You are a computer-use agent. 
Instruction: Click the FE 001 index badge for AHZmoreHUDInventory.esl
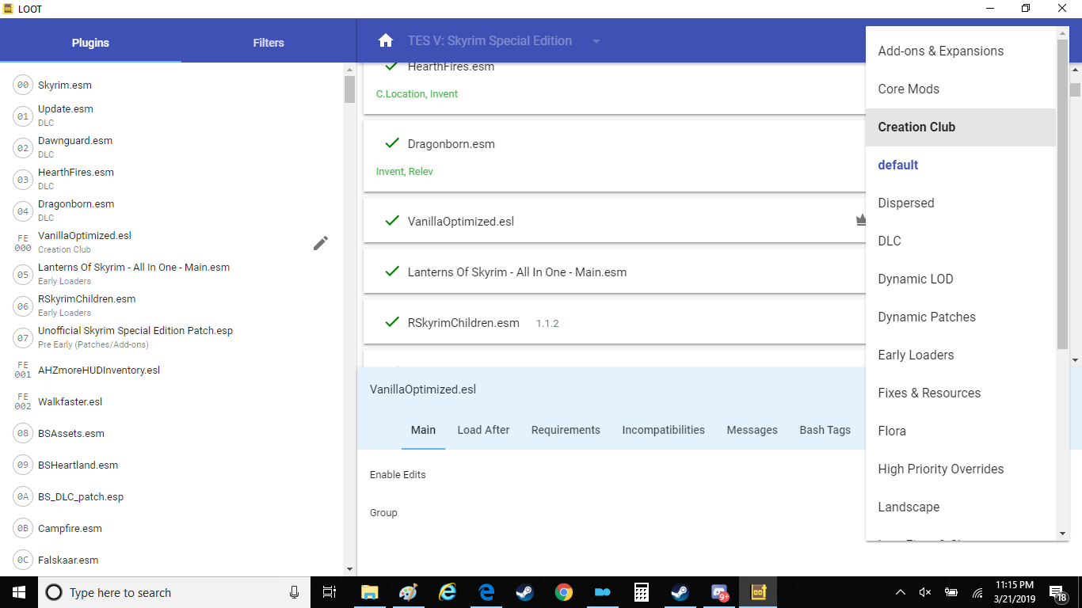(23, 370)
